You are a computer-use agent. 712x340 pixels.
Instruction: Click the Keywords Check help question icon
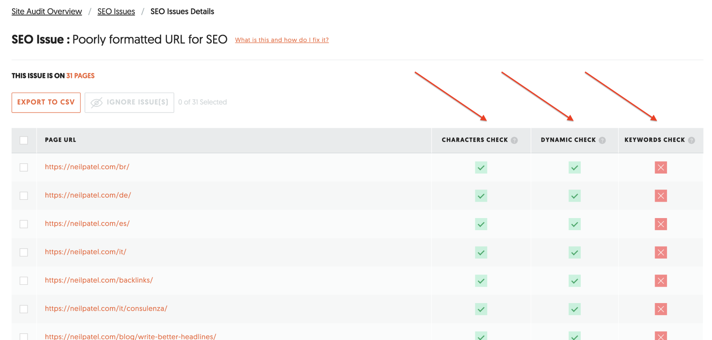click(691, 140)
